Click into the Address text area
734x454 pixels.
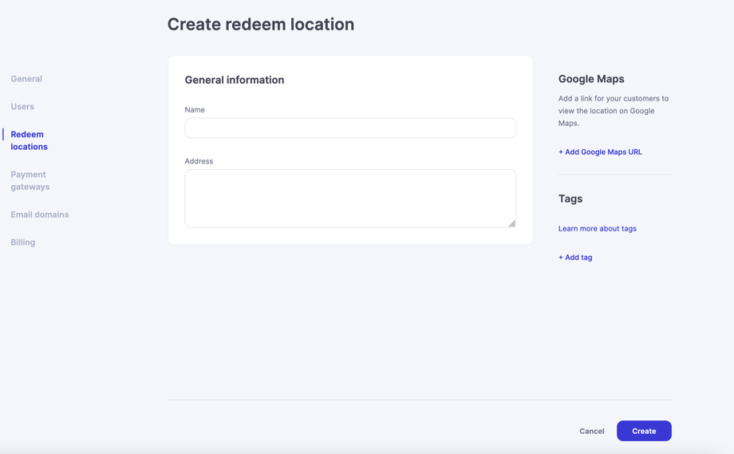[x=350, y=198]
